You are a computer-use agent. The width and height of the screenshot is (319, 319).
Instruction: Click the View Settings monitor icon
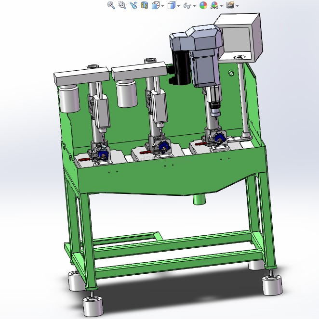230,5
